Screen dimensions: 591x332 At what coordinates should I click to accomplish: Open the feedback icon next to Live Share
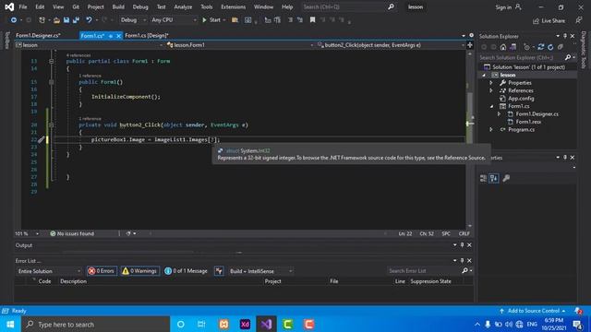pyautogui.click(x=579, y=20)
